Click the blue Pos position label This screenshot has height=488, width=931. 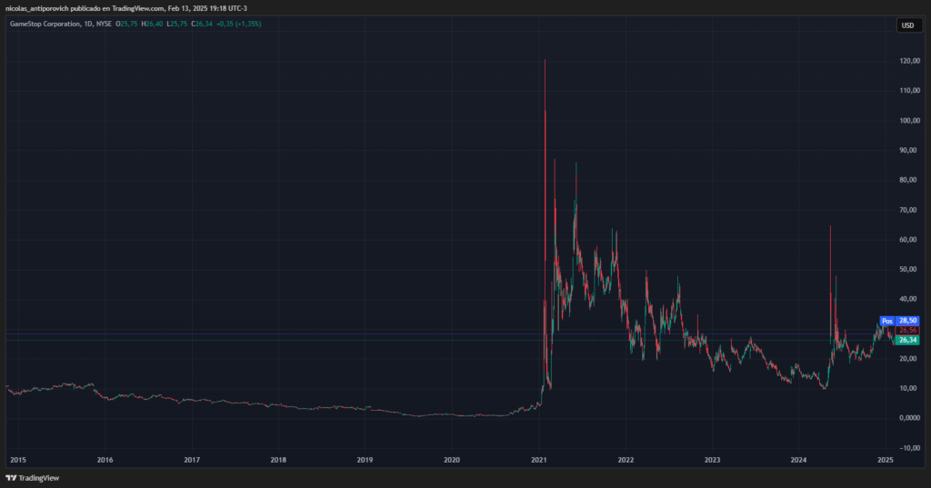(887, 321)
